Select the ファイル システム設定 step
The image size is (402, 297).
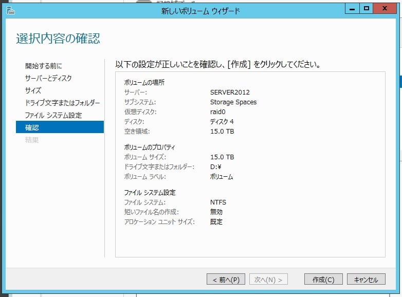tap(53, 115)
